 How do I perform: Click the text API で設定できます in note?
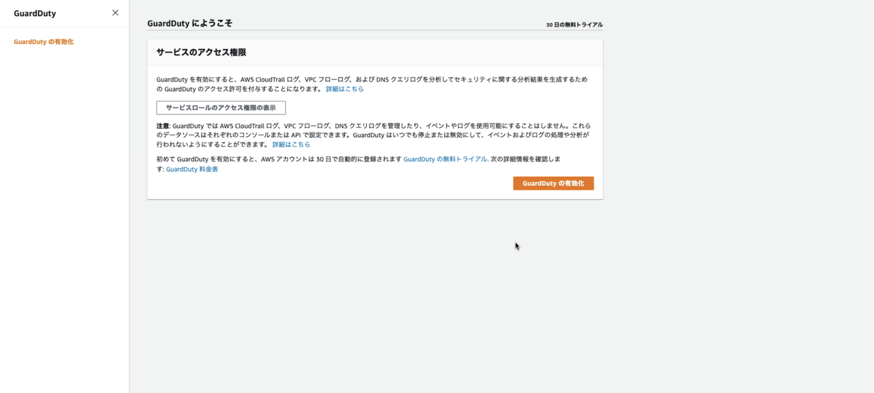coord(319,135)
